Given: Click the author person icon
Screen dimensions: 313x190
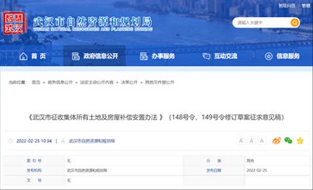Looking at the screenshot, I should click(63, 141).
